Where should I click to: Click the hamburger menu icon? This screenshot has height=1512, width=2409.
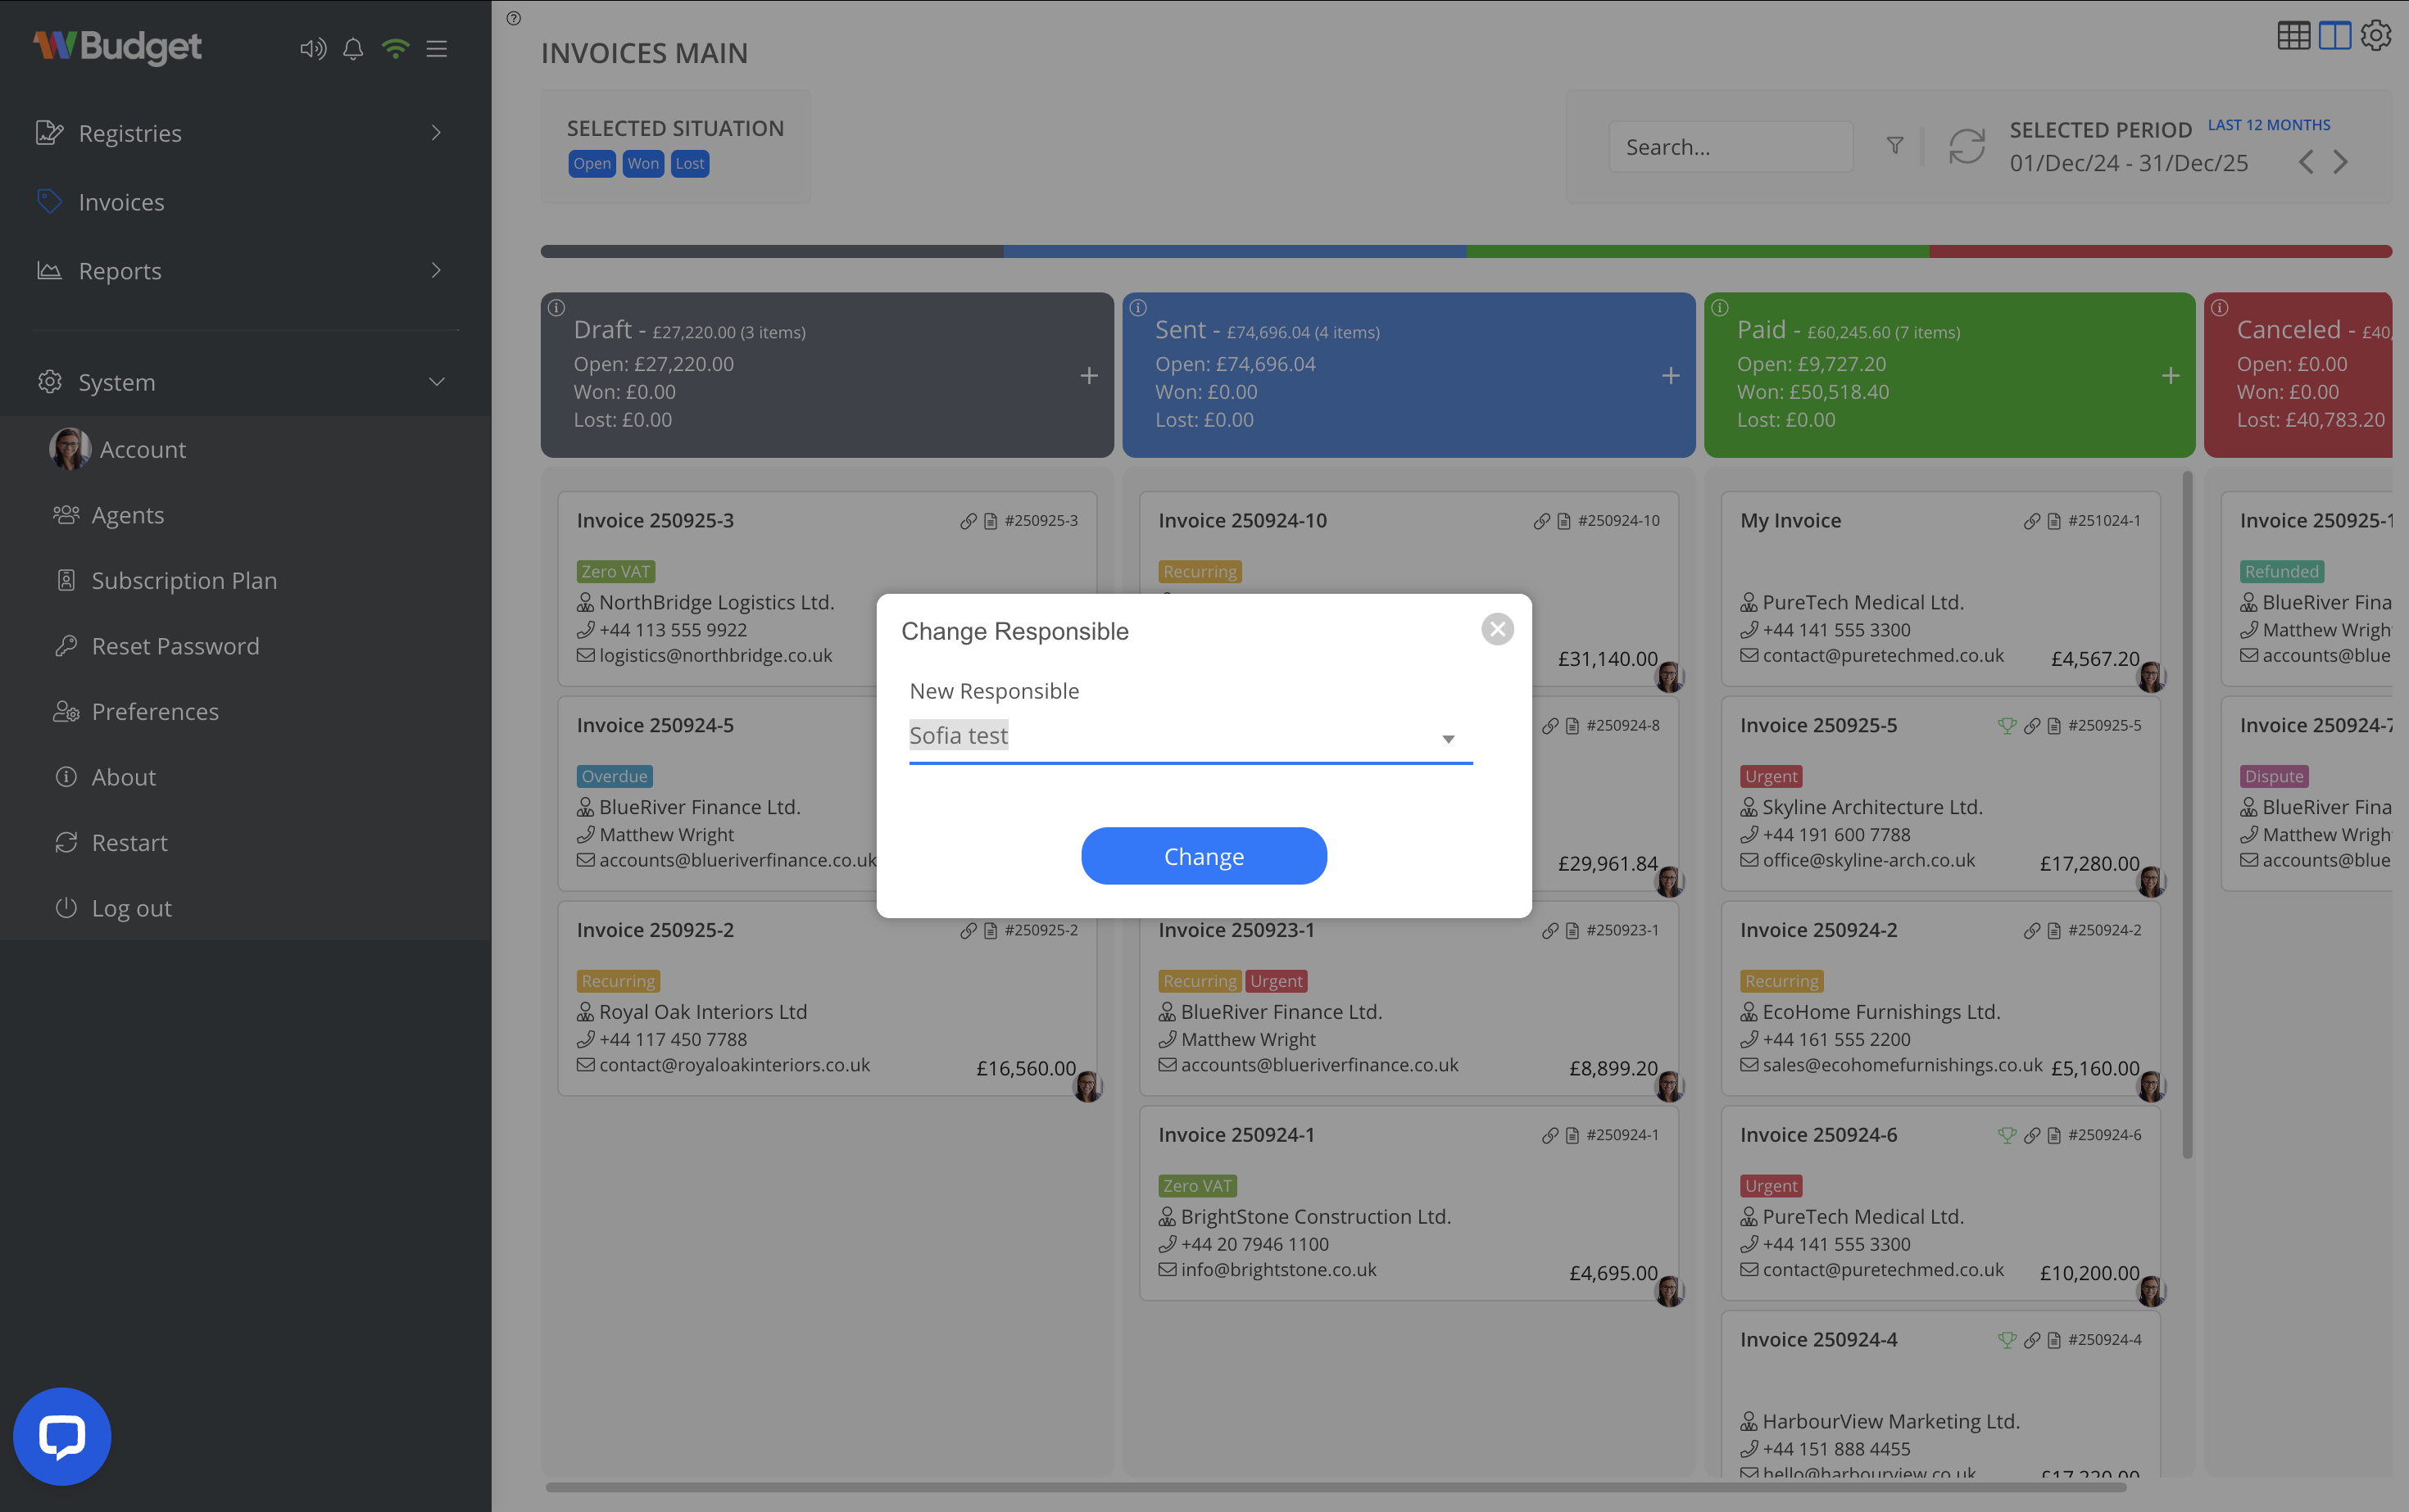[x=438, y=48]
